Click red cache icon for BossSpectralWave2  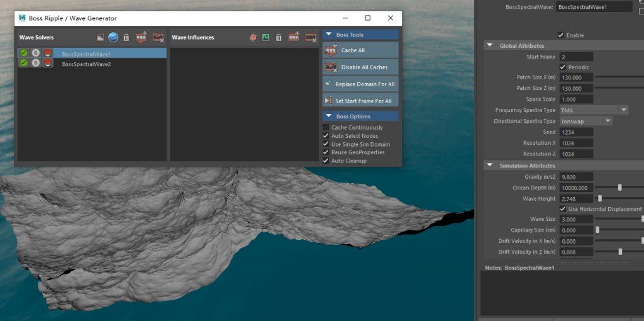coord(48,63)
